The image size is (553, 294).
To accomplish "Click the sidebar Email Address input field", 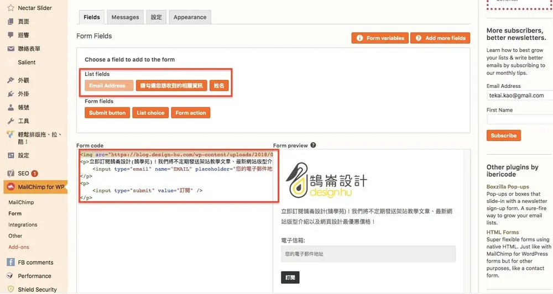I will (x=519, y=95).
